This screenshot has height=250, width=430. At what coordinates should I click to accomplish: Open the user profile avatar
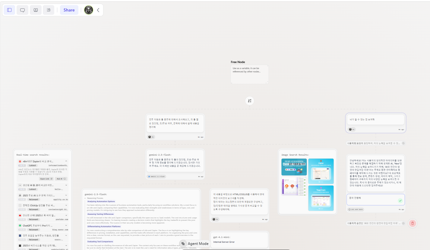pyautogui.click(x=89, y=10)
